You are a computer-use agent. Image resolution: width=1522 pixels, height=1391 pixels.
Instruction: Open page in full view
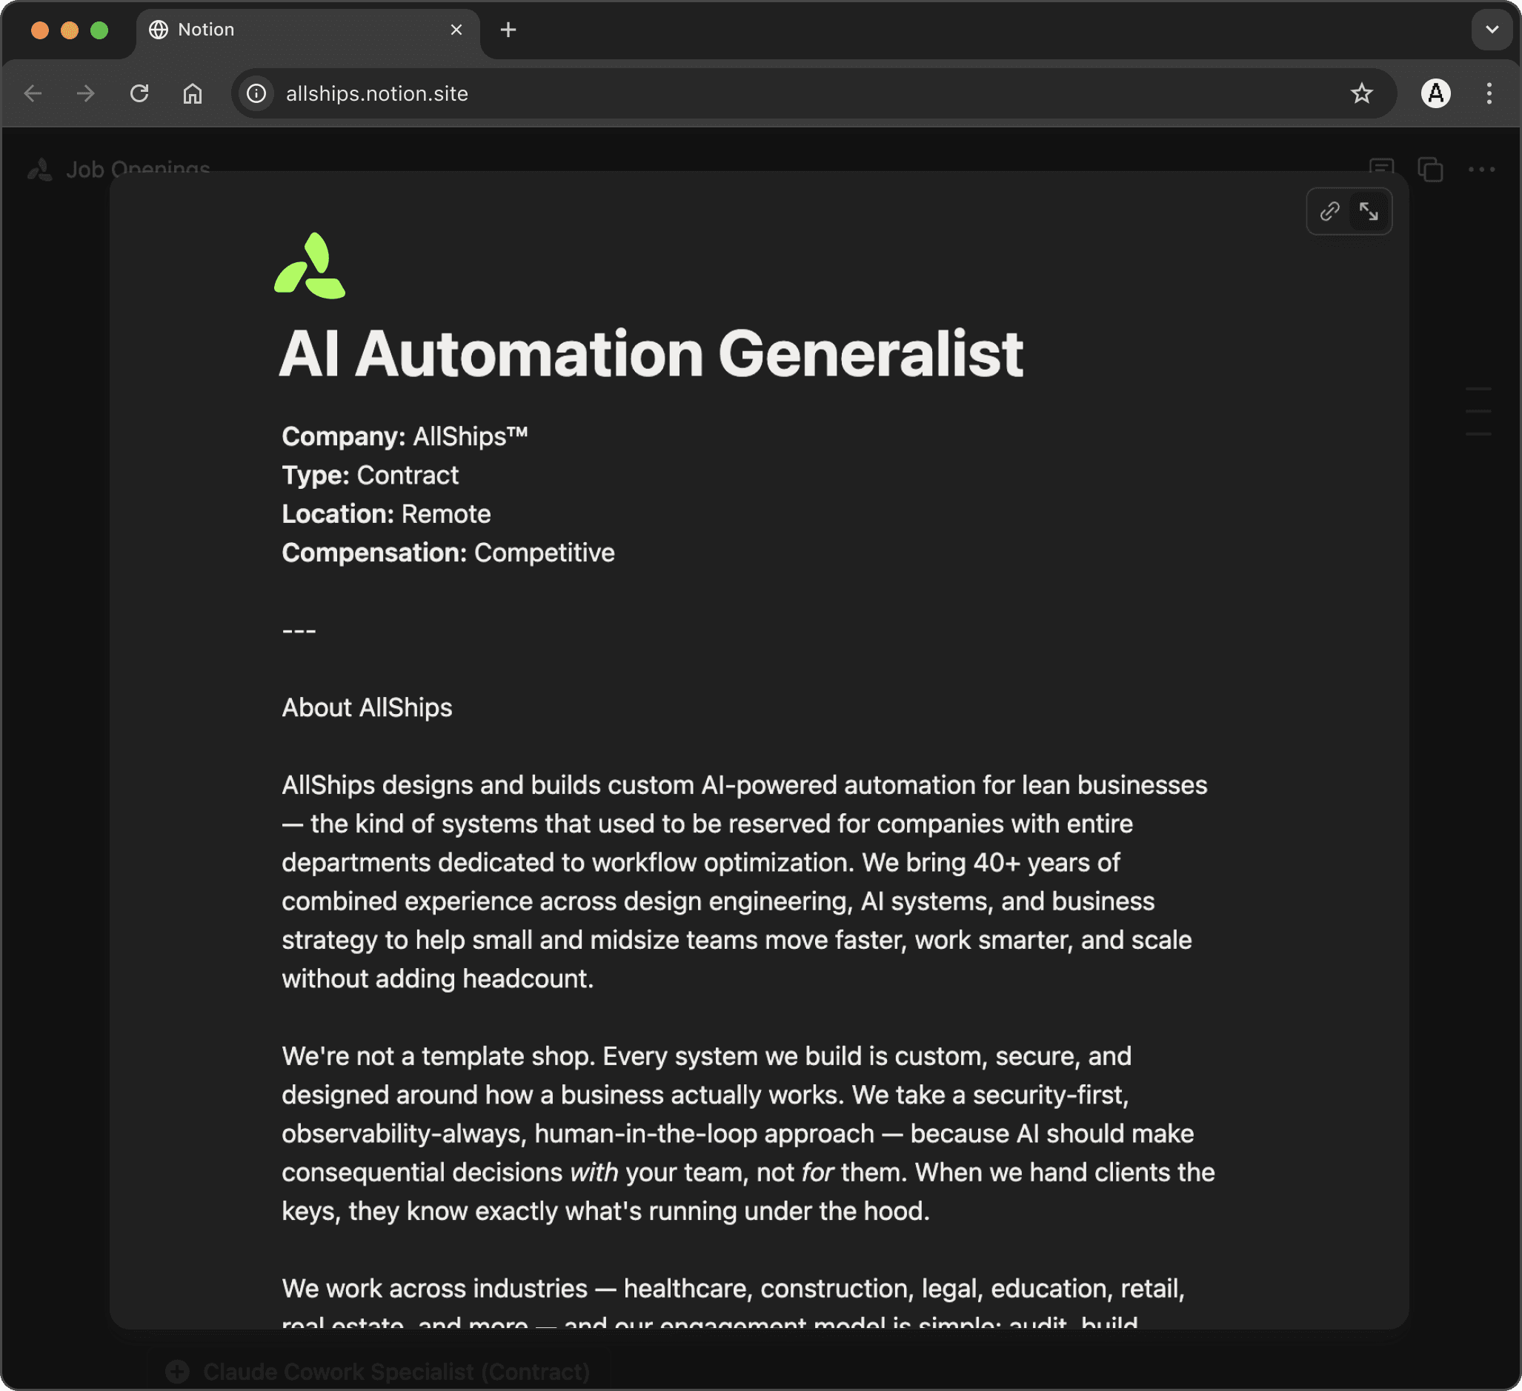pyautogui.click(x=1369, y=211)
